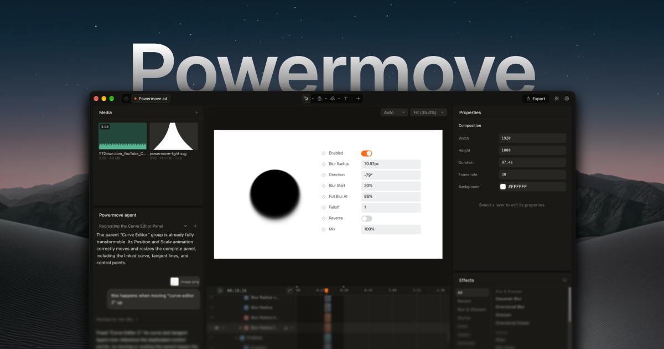Switch to the Powermove ad tab
The image size is (664, 349).
point(151,99)
